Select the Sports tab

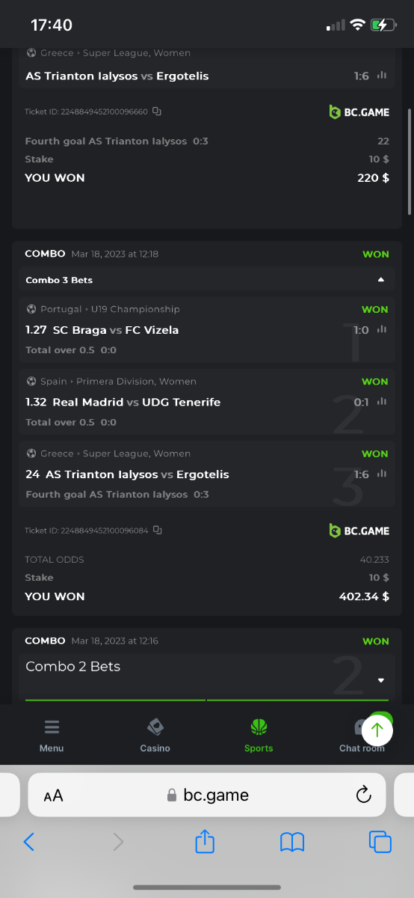point(259,736)
